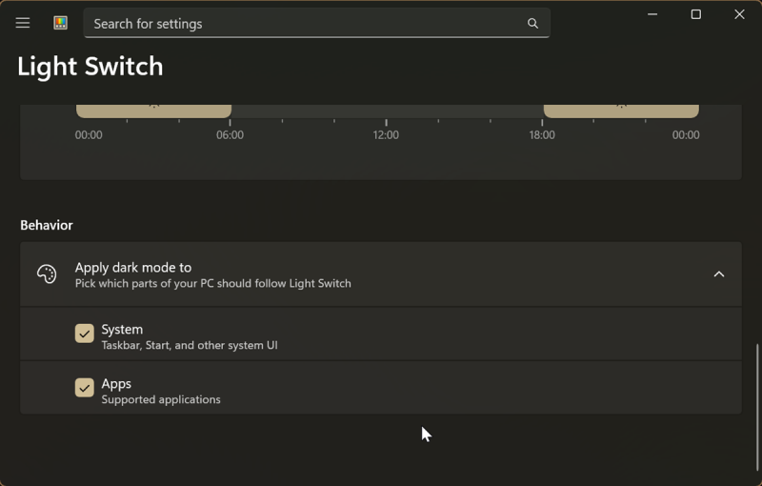Click the System option label
Image resolution: width=762 pixels, height=486 pixels.
click(x=122, y=330)
